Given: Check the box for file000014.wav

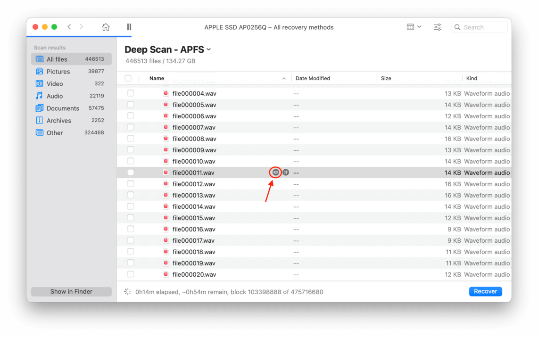Looking at the screenshot, I should click(131, 206).
